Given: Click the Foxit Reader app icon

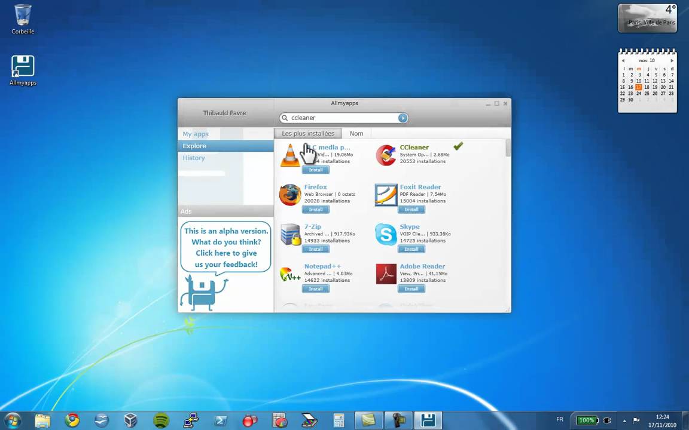Looking at the screenshot, I should pos(385,195).
